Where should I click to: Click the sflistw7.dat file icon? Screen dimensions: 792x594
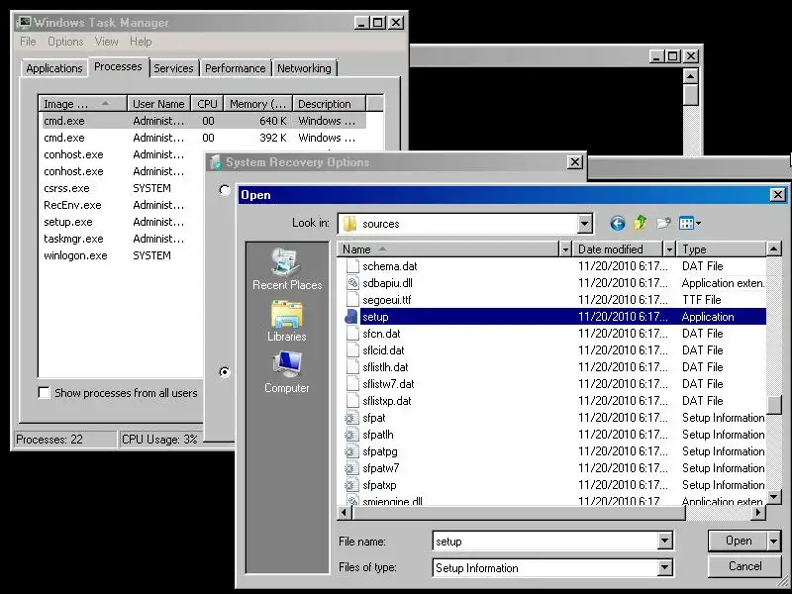tap(352, 384)
